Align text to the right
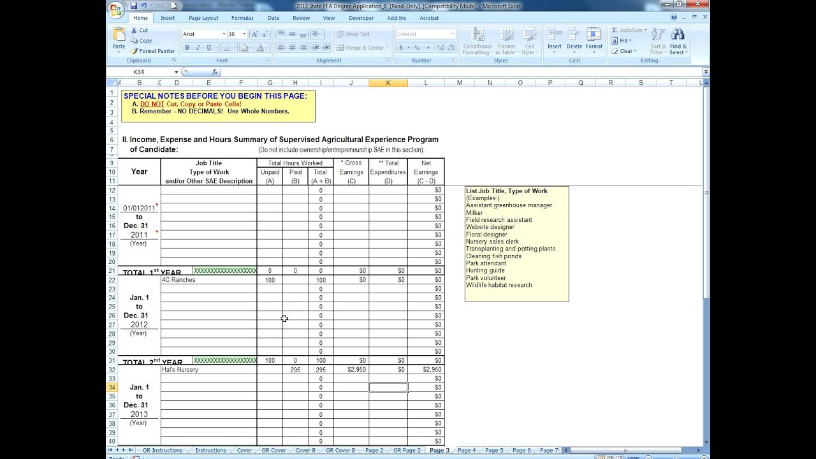Image resolution: width=816 pixels, height=459 pixels. [303, 48]
